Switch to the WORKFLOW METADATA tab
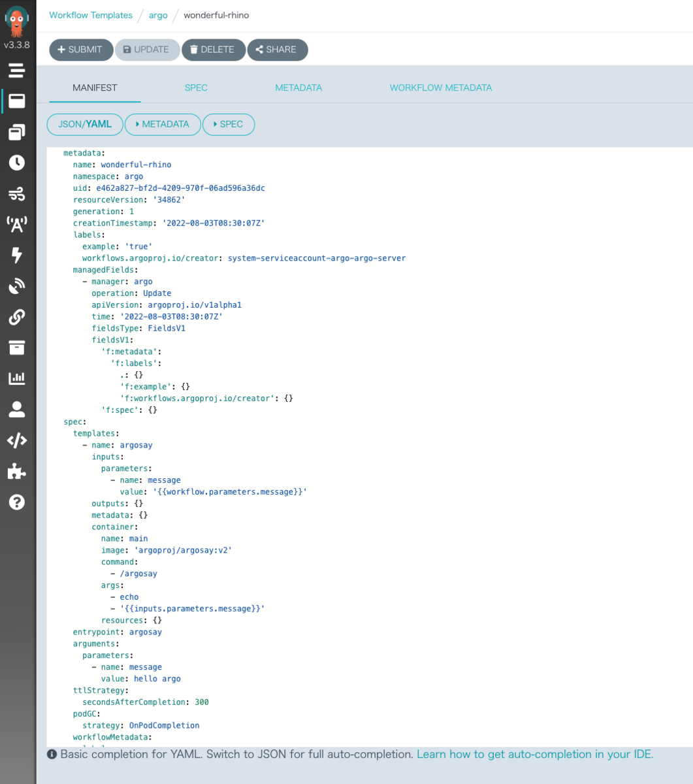This screenshot has width=693, height=784. (441, 88)
